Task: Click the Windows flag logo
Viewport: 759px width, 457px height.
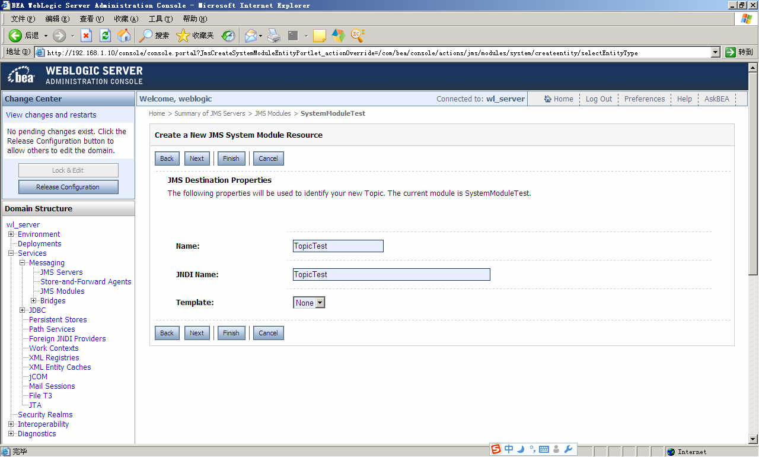Action: tap(746, 18)
